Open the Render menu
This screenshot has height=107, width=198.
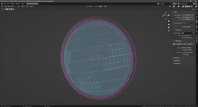[x=12, y=4]
